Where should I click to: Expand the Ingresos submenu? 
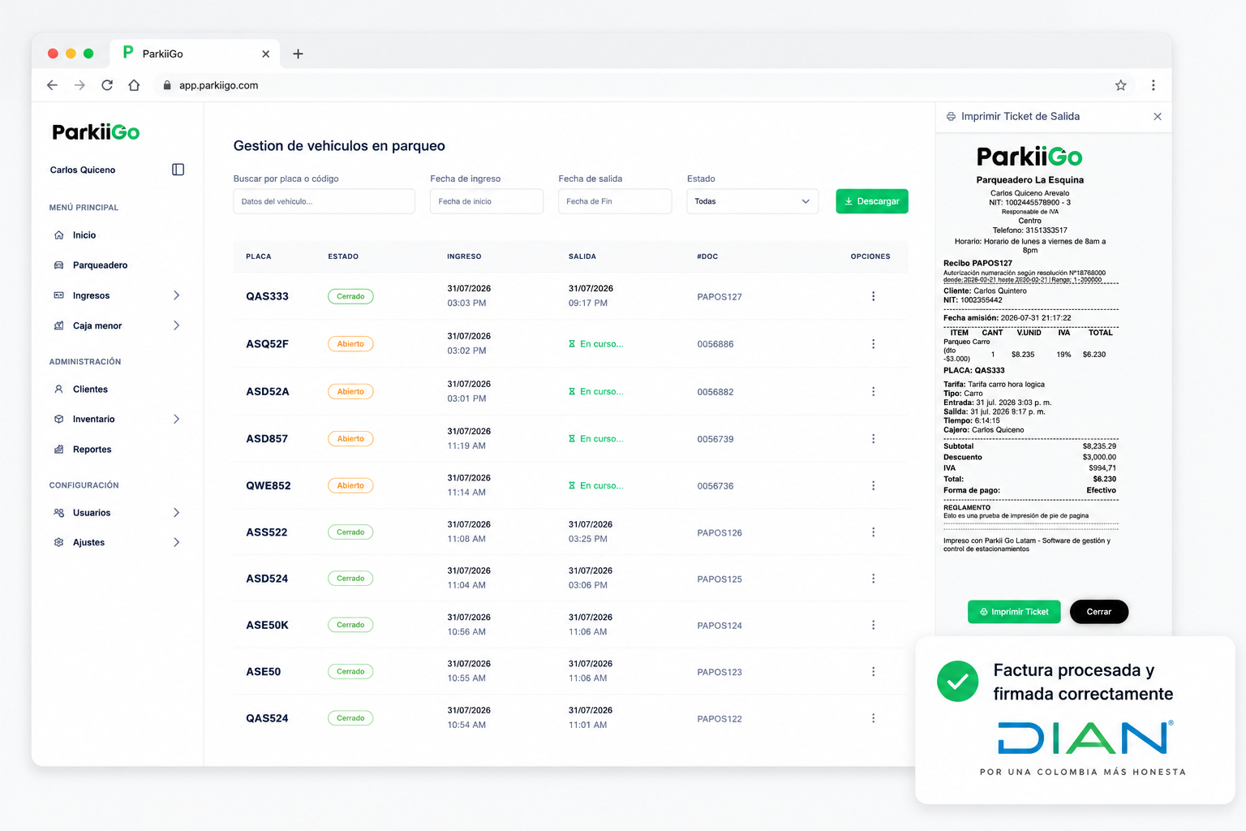point(177,295)
